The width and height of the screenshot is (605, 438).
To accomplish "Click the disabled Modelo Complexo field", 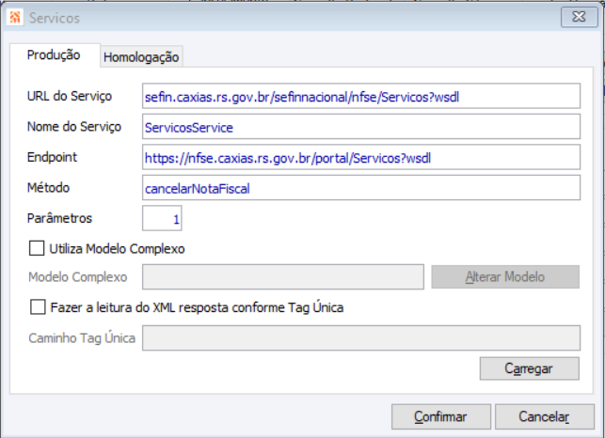I will coord(282,277).
